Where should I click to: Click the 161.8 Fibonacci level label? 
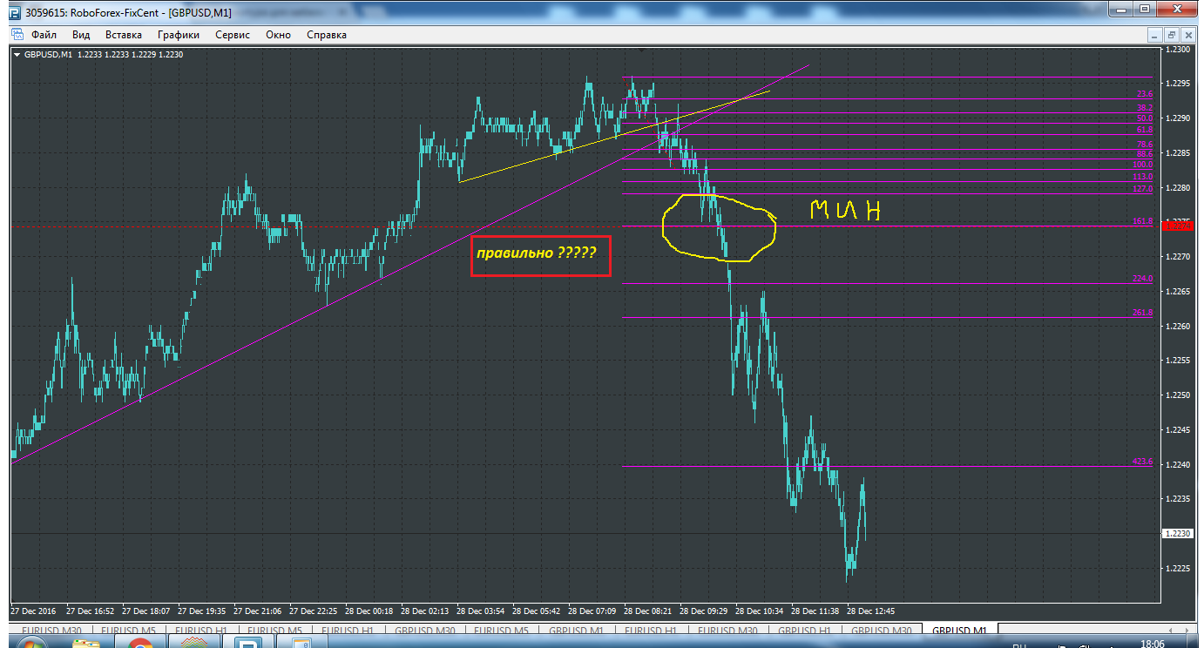point(1143,221)
